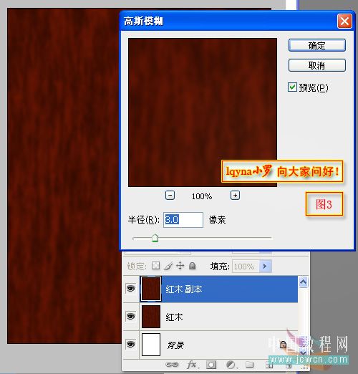Add a layer mask icon
Screen dimensions: 358x374
click(211, 365)
